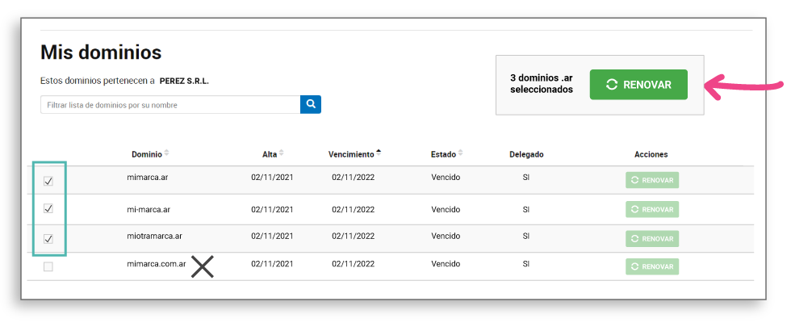Focus the domain name filter field
791x331 pixels.
[169, 105]
